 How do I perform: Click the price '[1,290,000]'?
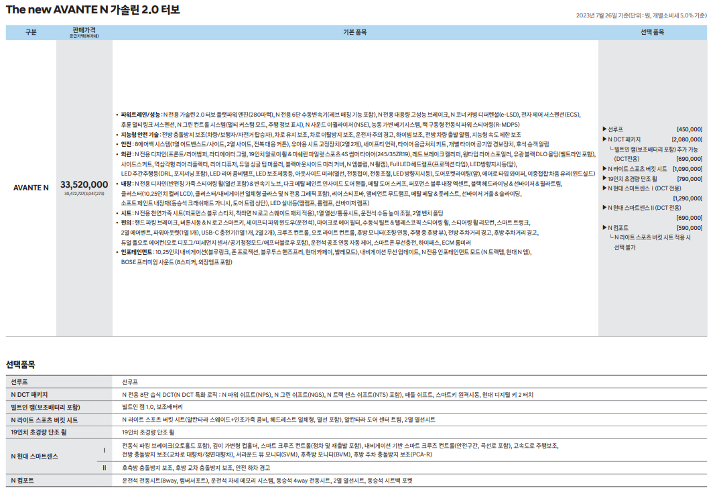[x=687, y=198]
